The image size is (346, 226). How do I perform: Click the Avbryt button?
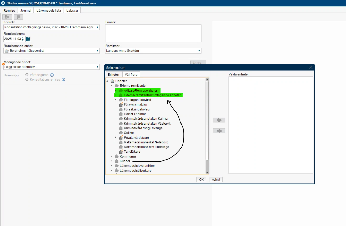tap(216, 179)
